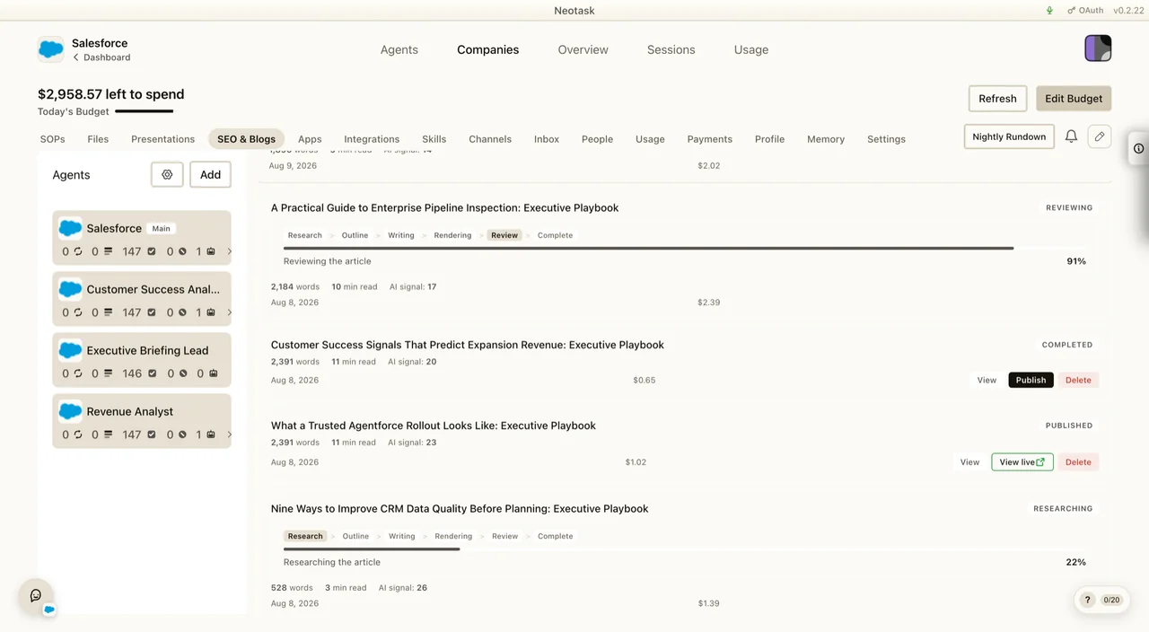Open the Overview top navigation tab
The height and width of the screenshot is (632, 1149).
point(583,50)
